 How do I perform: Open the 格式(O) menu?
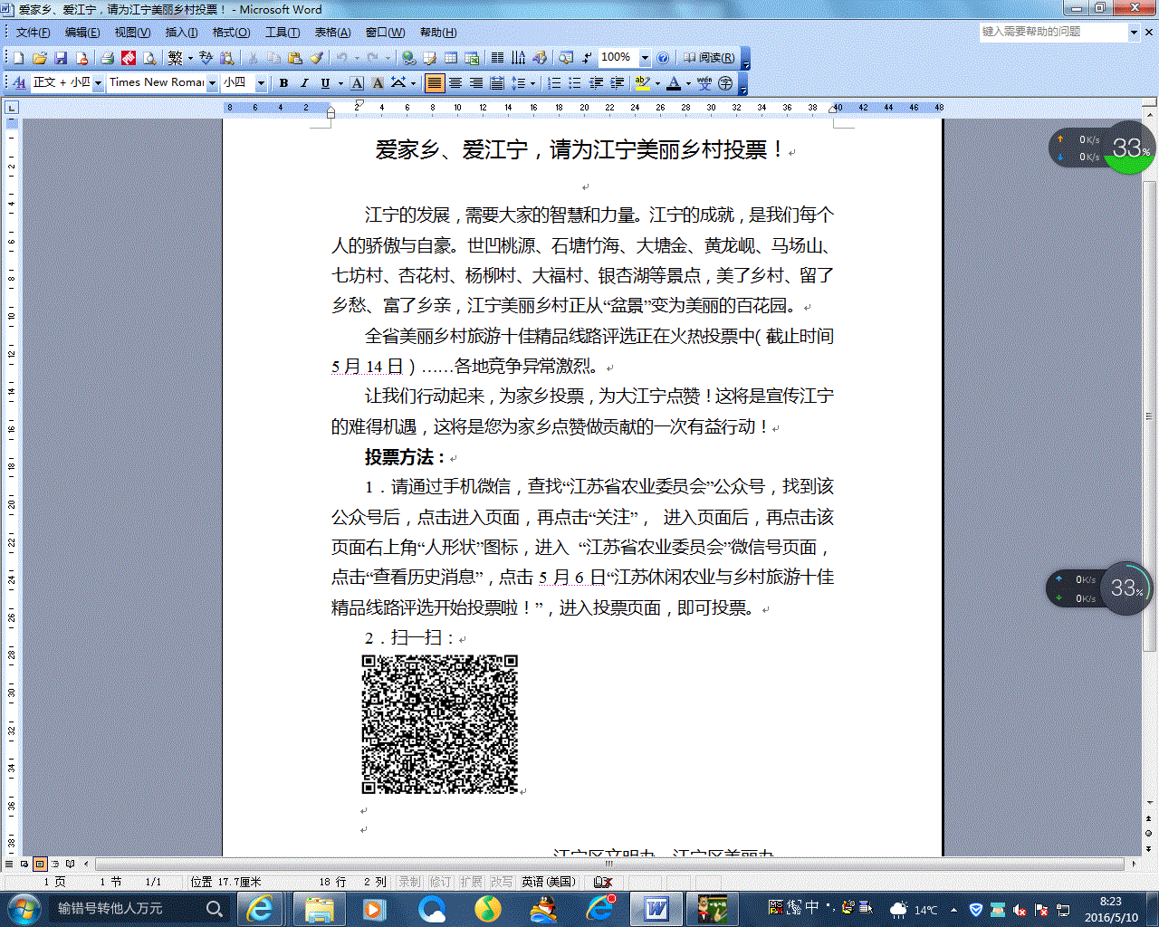231,33
